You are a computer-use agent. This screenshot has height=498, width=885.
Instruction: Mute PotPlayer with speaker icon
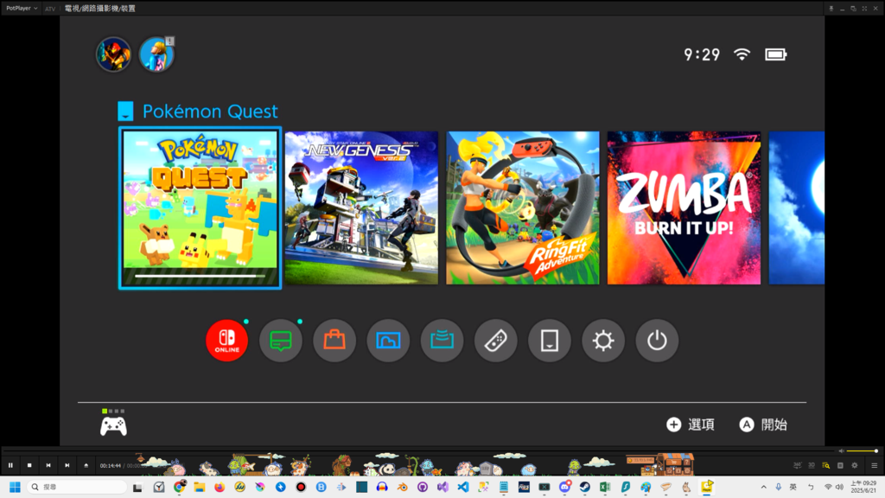click(841, 451)
